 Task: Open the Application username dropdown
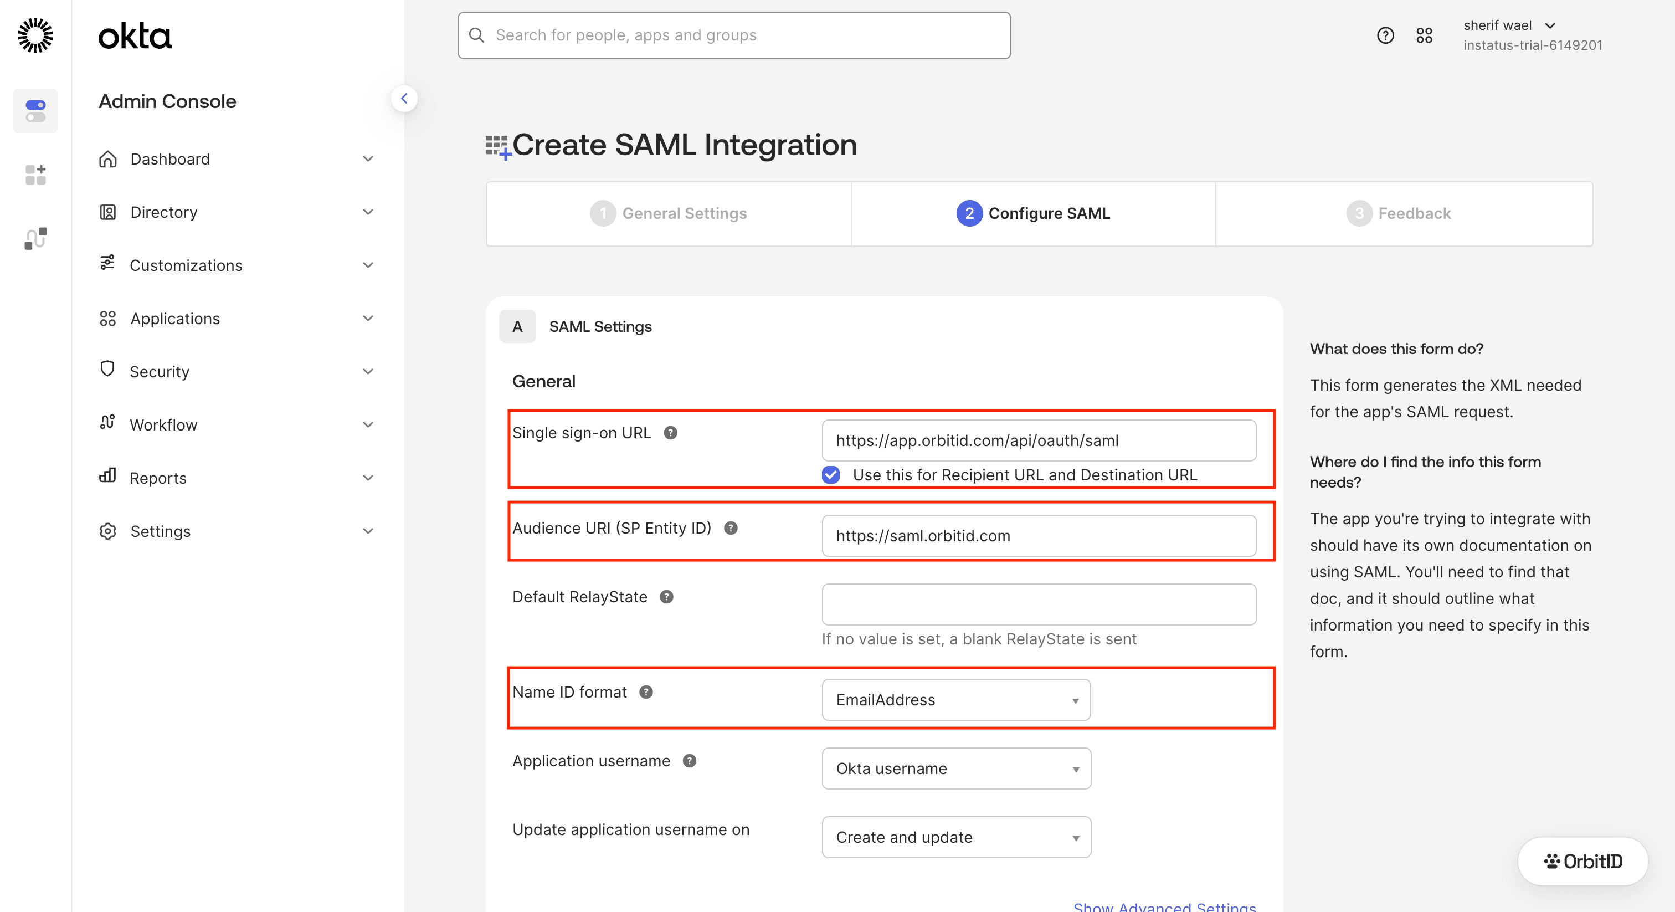pyautogui.click(x=956, y=768)
